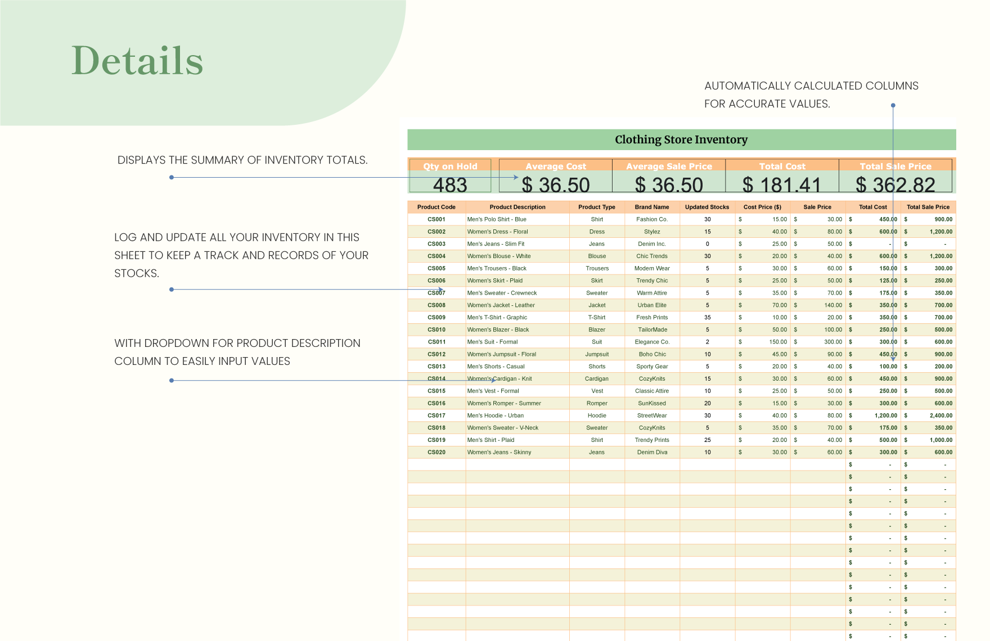The width and height of the screenshot is (990, 641).
Task: Click the Total Cost column header
Action: coord(873,207)
